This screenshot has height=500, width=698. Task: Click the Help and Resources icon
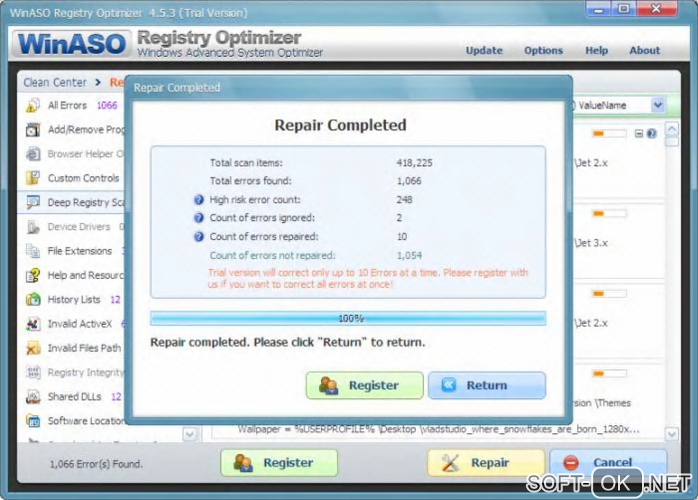[33, 276]
